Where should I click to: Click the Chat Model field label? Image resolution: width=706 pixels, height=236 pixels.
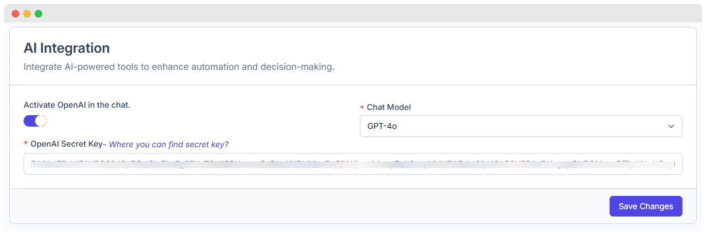pyautogui.click(x=389, y=107)
